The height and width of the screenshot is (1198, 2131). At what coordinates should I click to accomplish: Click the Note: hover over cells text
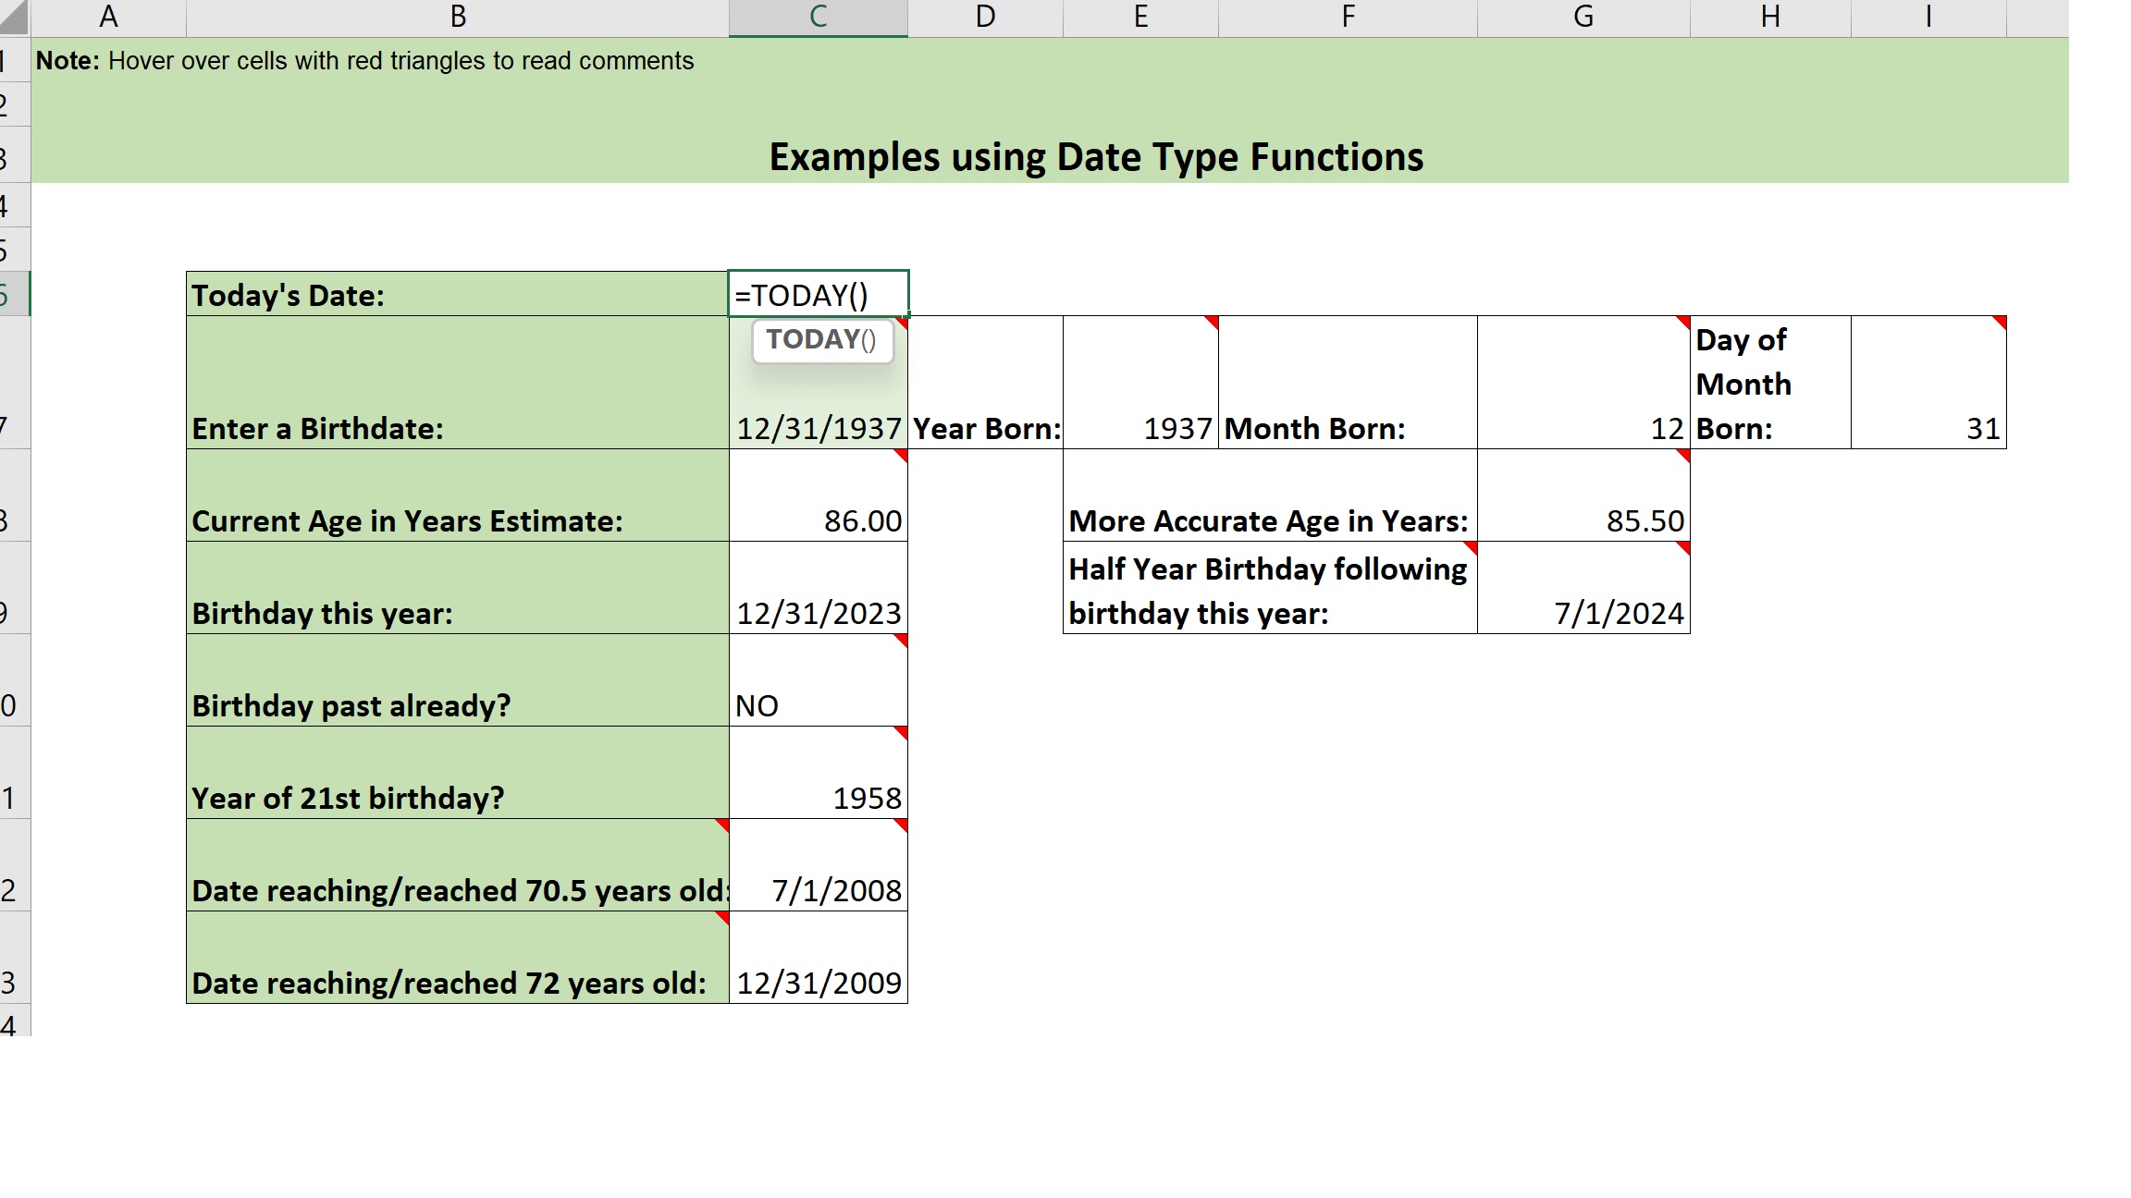364,61
